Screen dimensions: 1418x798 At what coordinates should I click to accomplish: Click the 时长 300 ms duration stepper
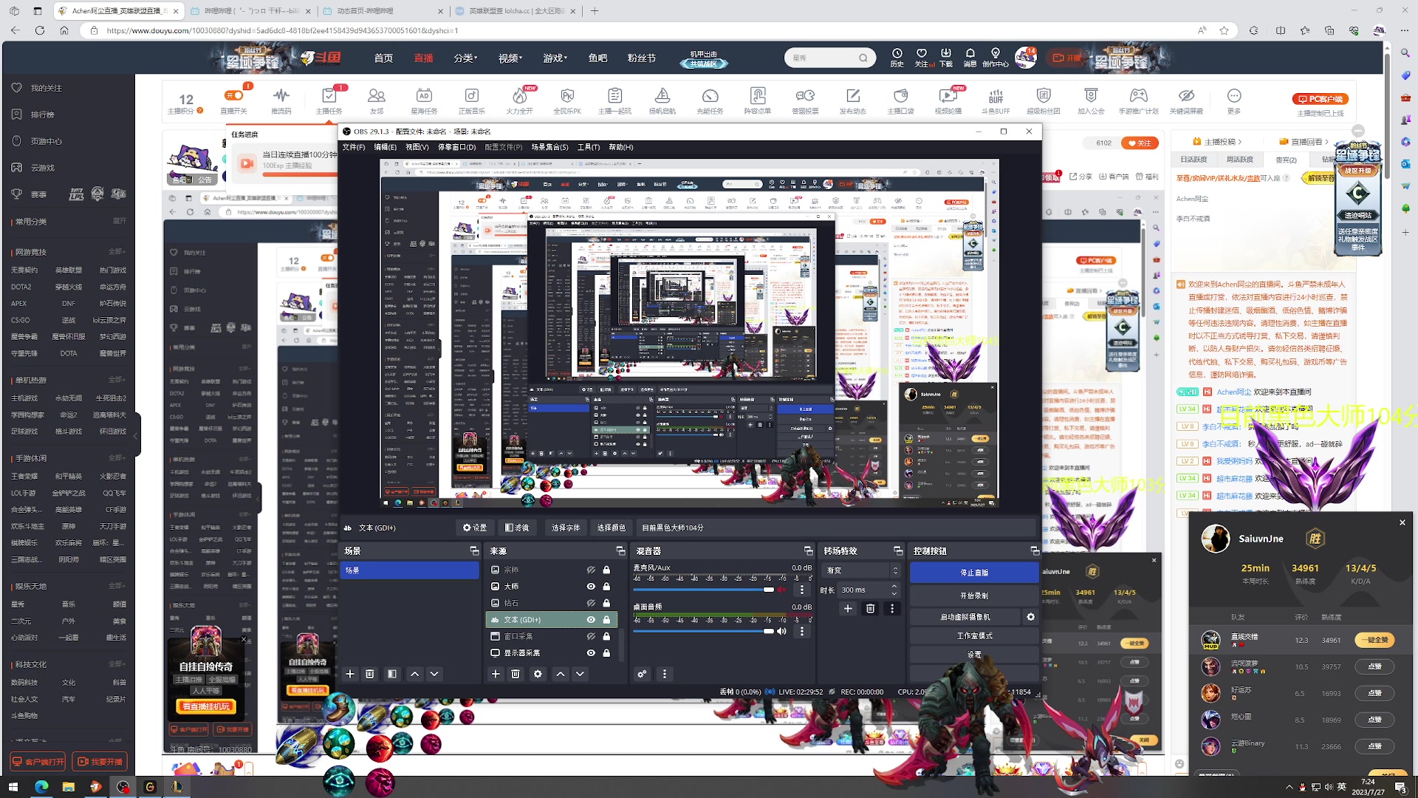(894, 590)
